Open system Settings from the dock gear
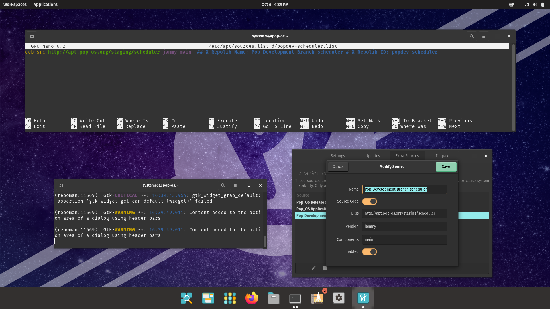 click(339, 298)
